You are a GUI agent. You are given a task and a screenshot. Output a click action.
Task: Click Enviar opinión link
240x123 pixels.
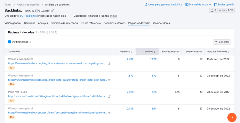coord(226,4)
